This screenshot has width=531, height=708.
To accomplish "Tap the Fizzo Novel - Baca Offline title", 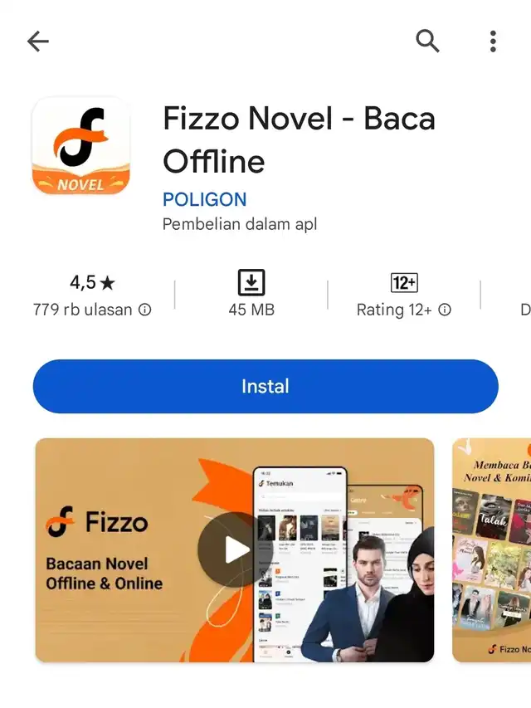I will coord(299,139).
